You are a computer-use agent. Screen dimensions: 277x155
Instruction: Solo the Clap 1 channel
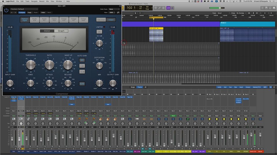30,149
